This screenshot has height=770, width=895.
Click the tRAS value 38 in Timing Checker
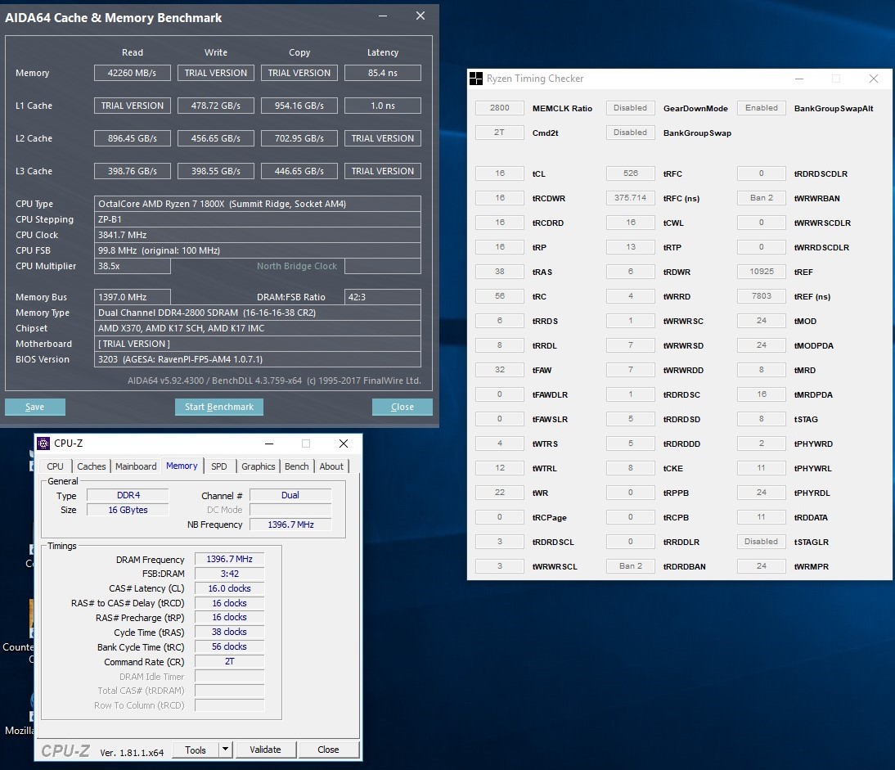[499, 272]
